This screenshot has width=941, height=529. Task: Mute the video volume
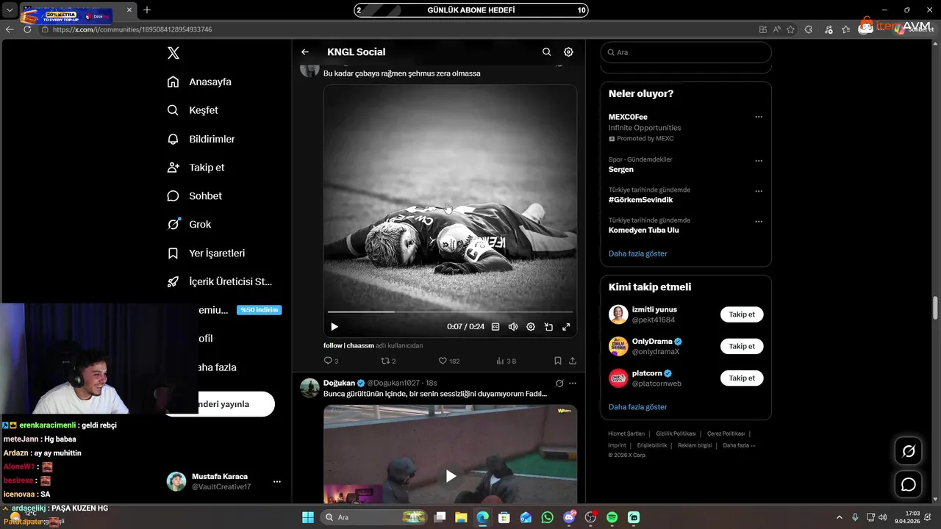coord(513,327)
